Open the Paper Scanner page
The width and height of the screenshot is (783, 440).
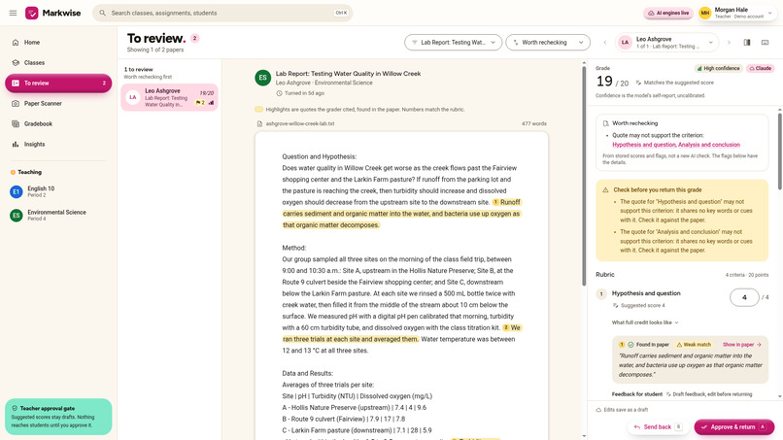point(58,103)
